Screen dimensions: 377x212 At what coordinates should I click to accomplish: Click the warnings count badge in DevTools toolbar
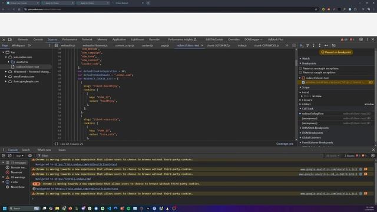tap(343, 39)
